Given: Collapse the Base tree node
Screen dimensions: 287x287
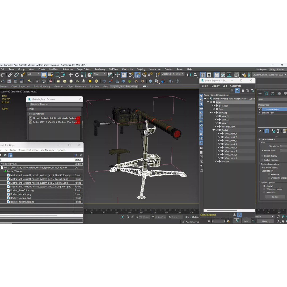Looking at the screenshot, I should coord(208,102).
